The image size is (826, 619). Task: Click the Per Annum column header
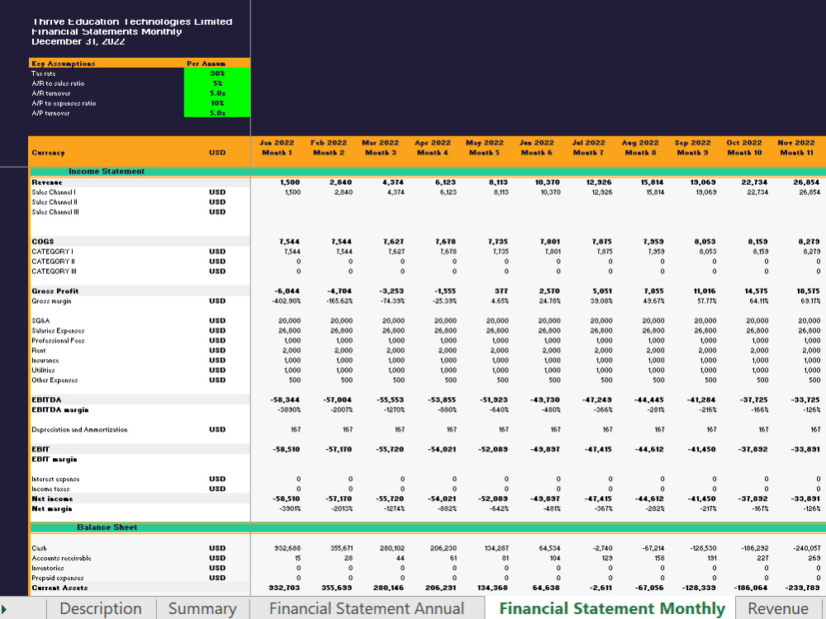click(x=206, y=64)
